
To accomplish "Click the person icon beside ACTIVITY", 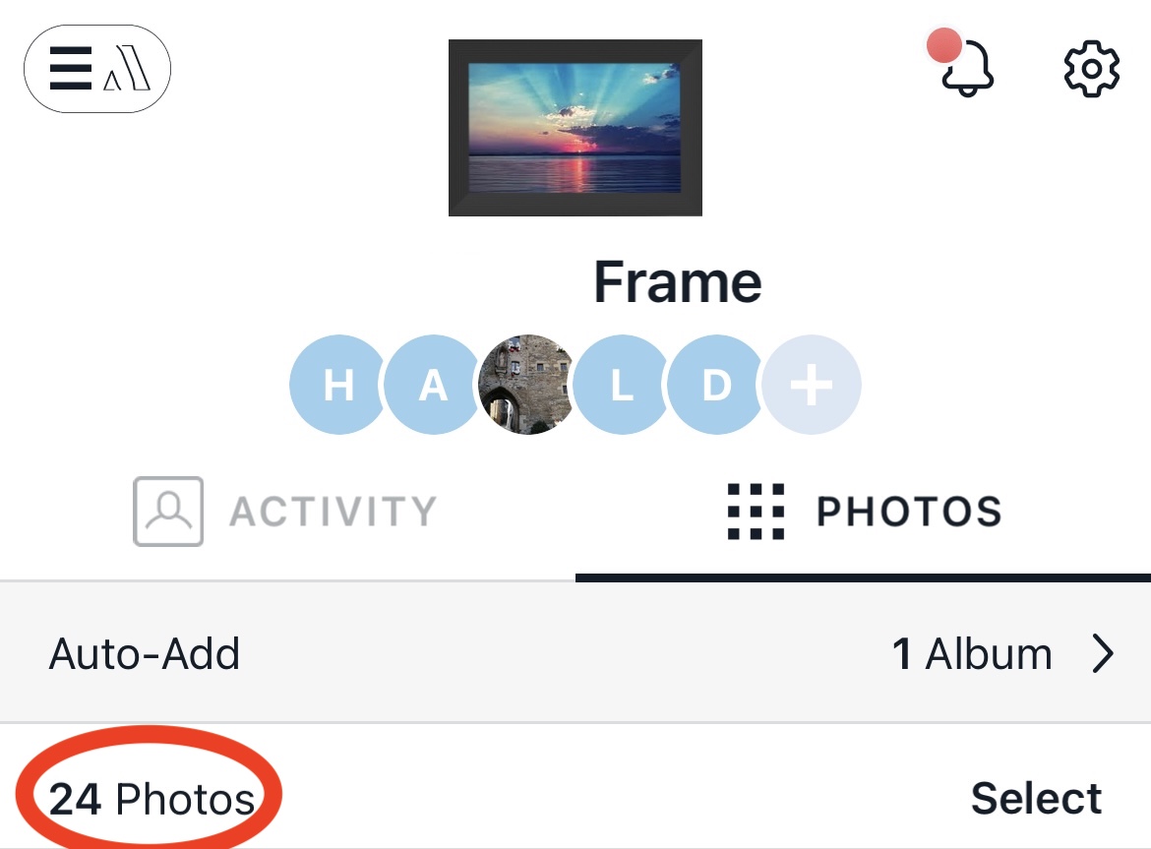I will pos(168,512).
